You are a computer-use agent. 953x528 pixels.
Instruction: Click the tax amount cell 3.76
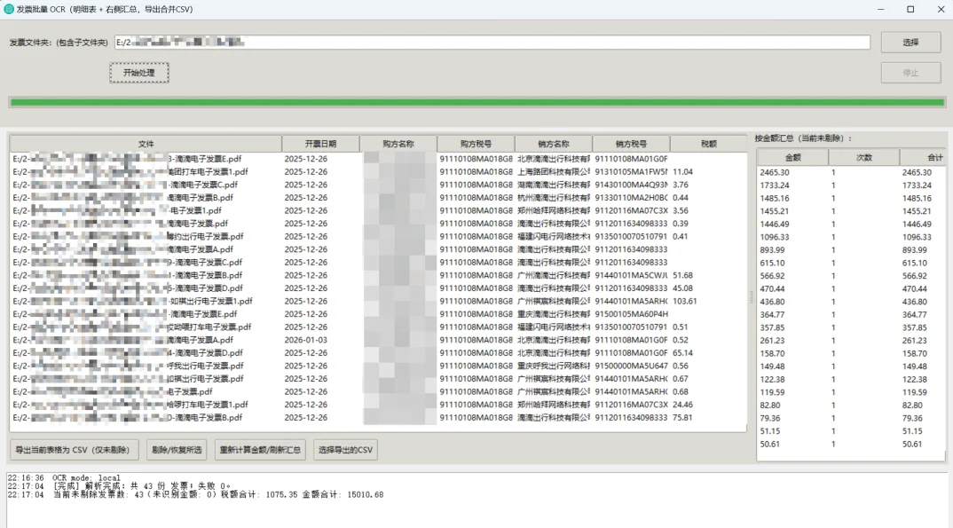coord(680,185)
